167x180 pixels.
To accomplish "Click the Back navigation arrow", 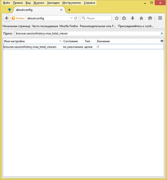I will (x=7, y=18).
